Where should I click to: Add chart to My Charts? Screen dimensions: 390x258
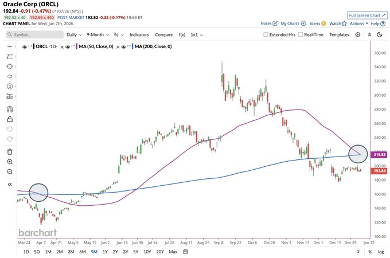[x=293, y=24]
